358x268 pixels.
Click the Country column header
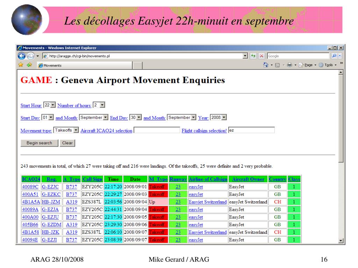click(x=277, y=179)
